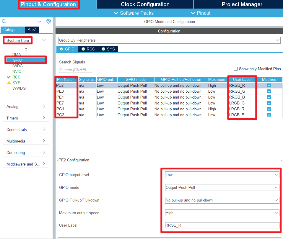Open the GPIO mode dropdown

click(222, 187)
